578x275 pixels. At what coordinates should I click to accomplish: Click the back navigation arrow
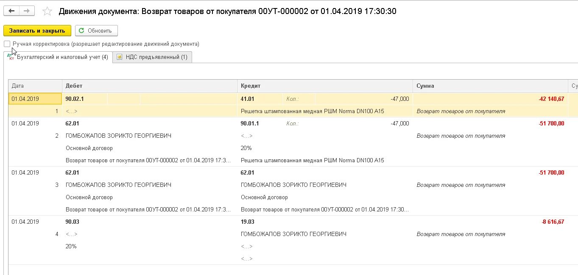pos(11,10)
